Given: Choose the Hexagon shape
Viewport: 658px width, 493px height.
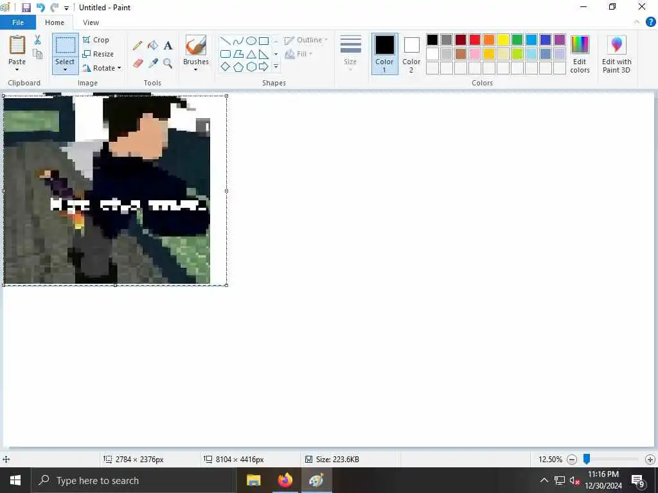Looking at the screenshot, I should (251, 67).
